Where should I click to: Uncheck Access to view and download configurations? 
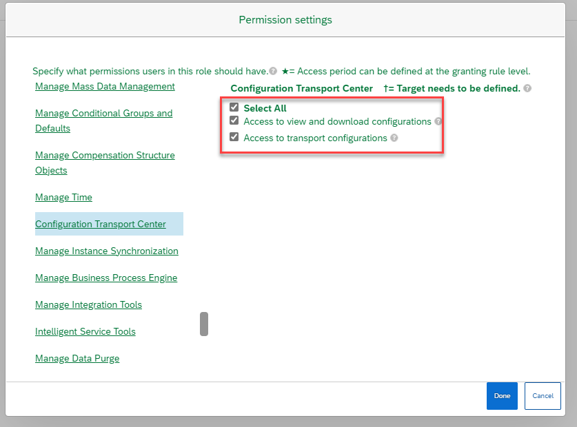point(234,121)
